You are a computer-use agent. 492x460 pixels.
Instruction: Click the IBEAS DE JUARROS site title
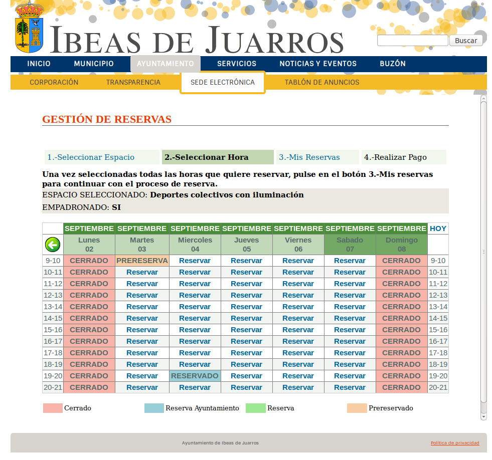pos(197,40)
